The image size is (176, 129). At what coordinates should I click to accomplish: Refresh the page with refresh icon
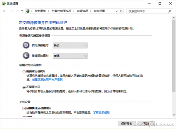coord(121,11)
